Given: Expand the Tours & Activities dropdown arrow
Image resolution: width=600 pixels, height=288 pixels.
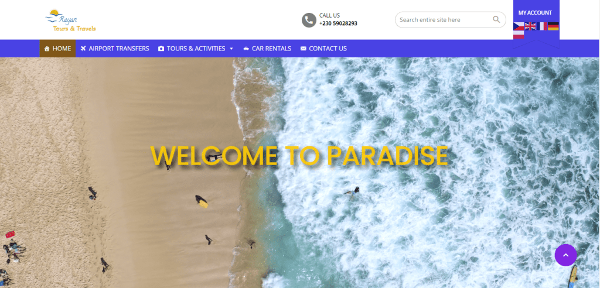Looking at the screenshot, I should point(231,49).
